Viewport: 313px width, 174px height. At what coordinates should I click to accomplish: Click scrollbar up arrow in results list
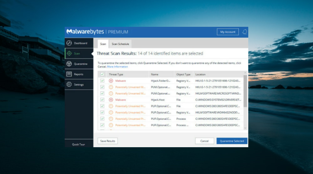coord(245,73)
